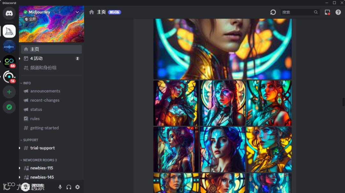This screenshot has height=193, width=345.
Task: Open second row right yellow portrait thumbnail
Action: pyautogui.click(x=269, y=150)
